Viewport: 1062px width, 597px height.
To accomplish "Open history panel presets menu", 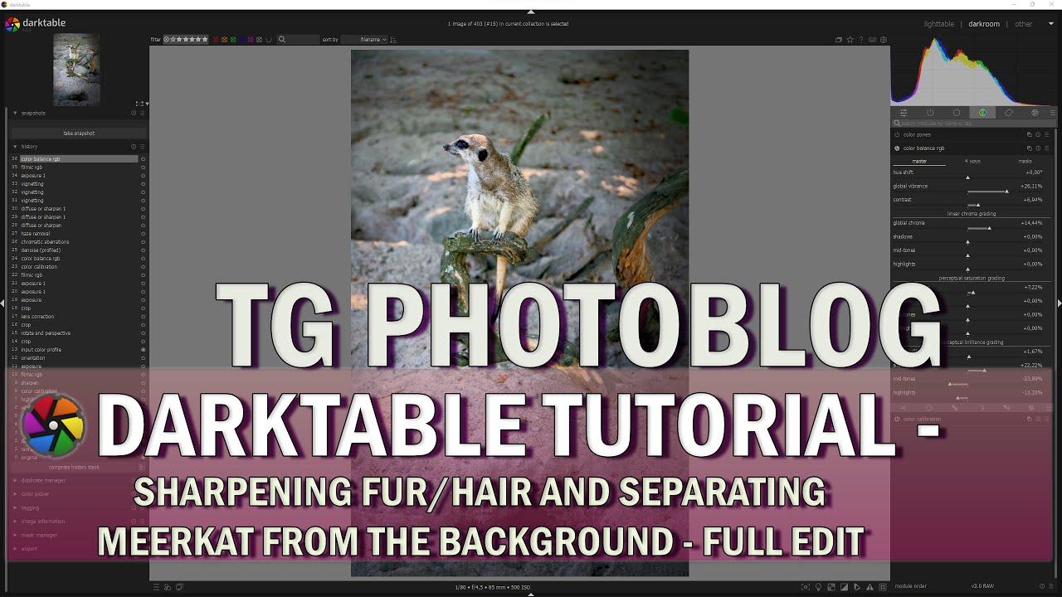I will [142, 147].
